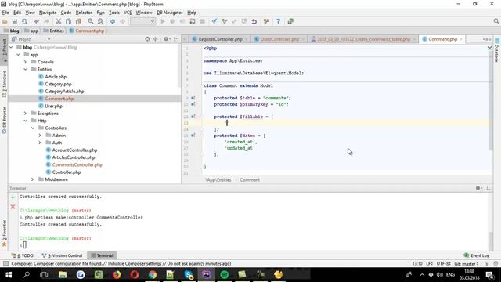The height and width of the screenshot is (282, 501).
Task: Click the Copy toolbar icon
Action: click(x=68, y=21)
